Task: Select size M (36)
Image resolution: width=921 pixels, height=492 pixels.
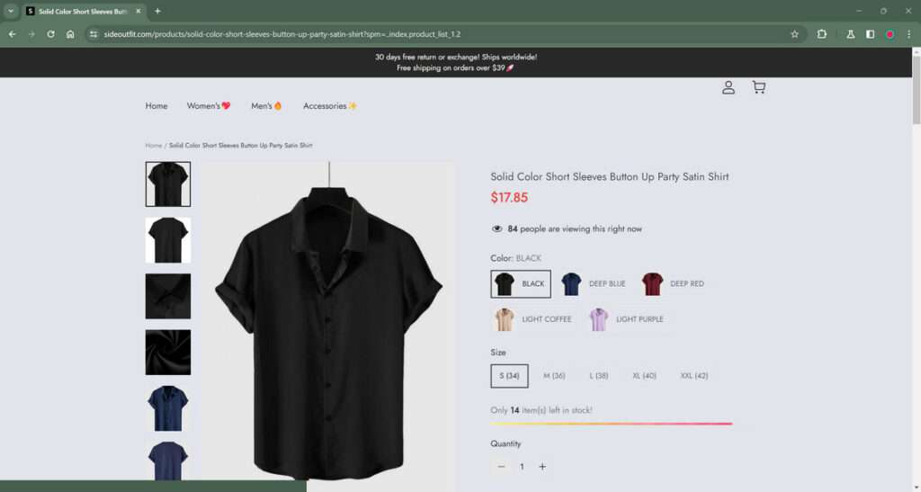Action: pos(554,376)
